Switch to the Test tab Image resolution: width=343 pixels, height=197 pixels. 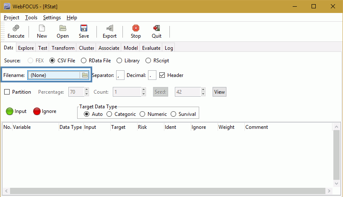pyautogui.click(x=43, y=48)
